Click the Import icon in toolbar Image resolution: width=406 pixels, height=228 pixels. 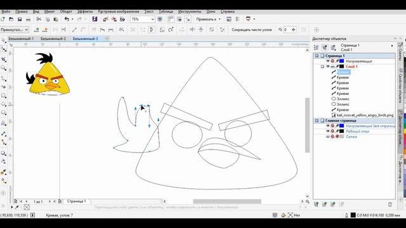coord(105,19)
